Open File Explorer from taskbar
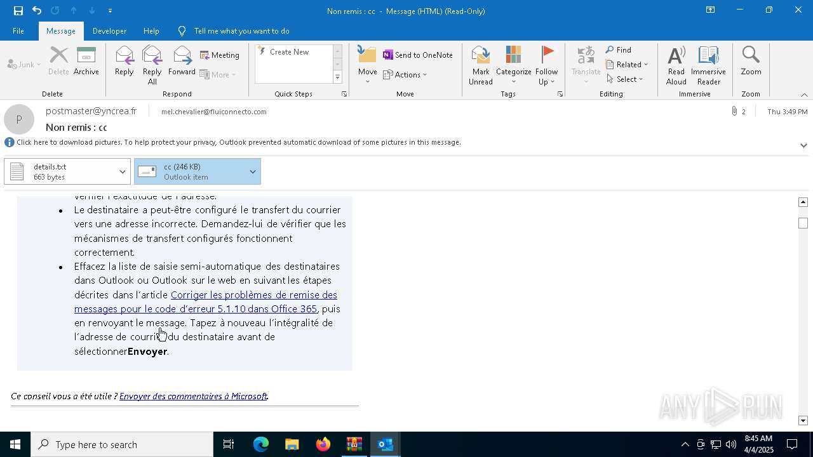 pyautogui.click(x=292, y=444)
